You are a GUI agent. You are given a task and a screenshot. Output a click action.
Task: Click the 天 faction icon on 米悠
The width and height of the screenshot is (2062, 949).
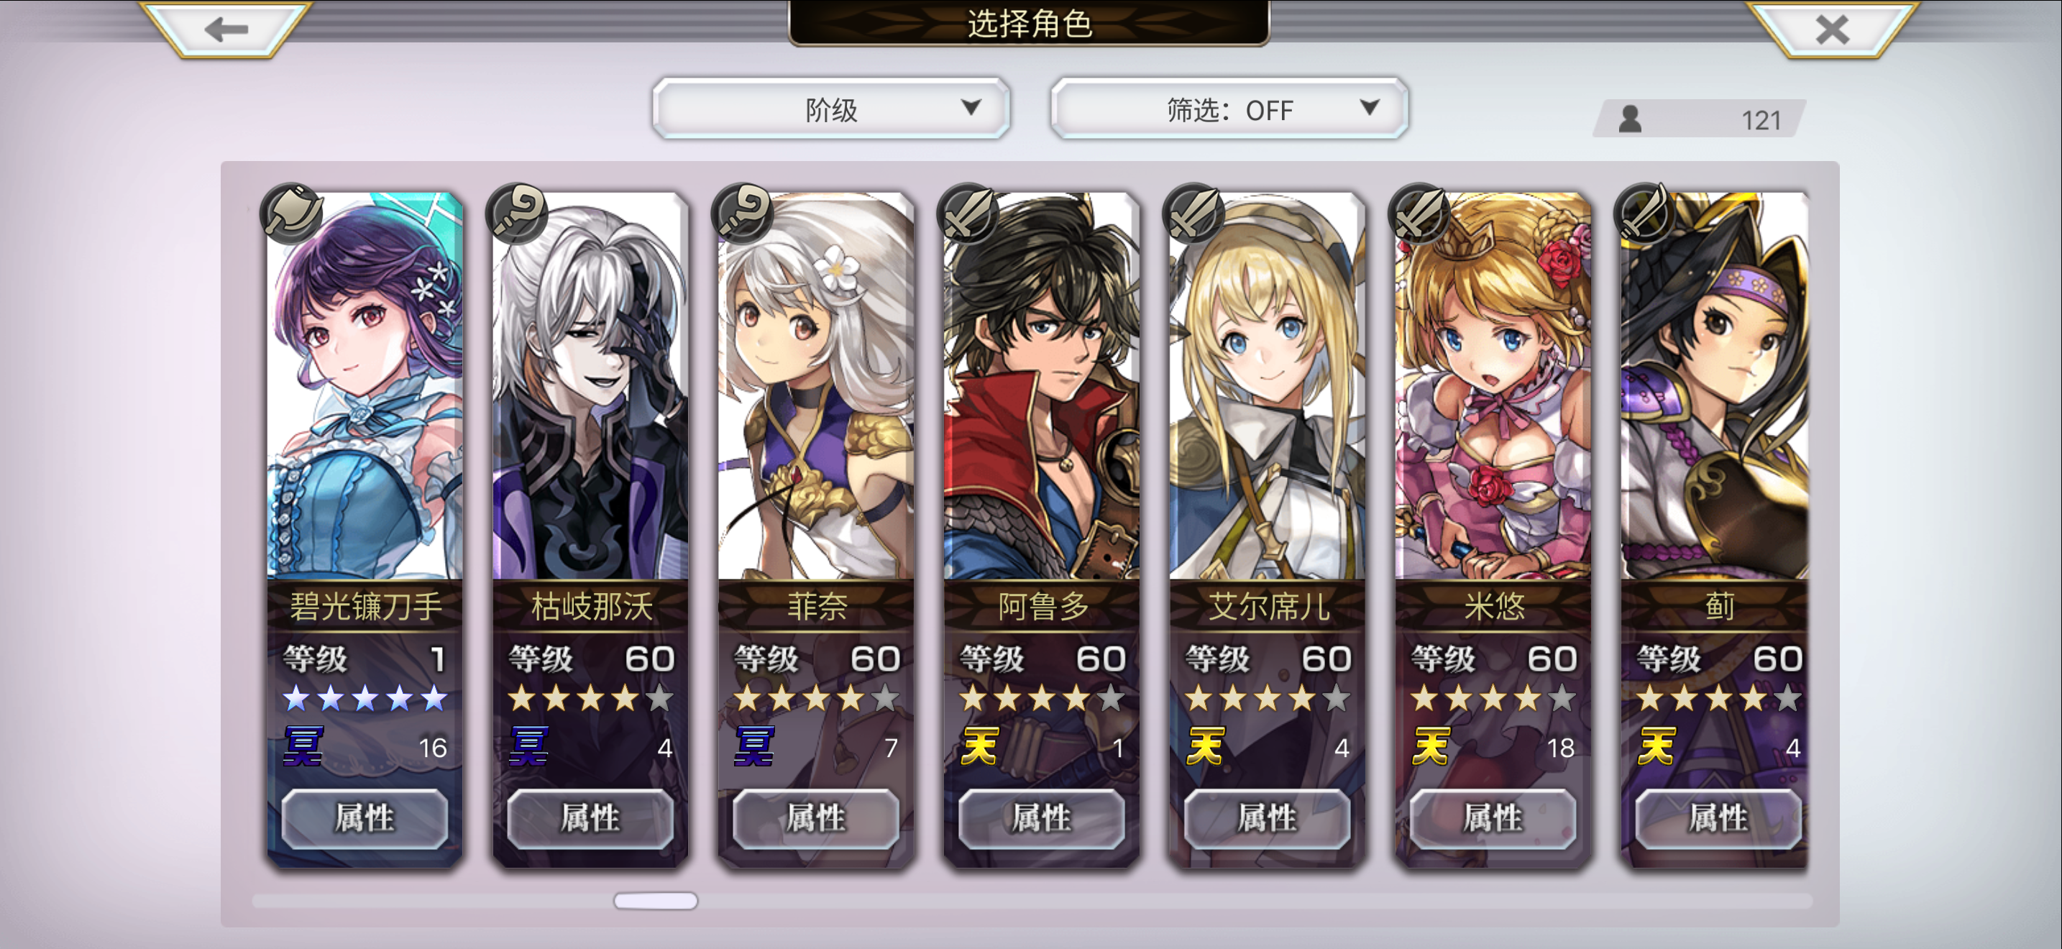[1431, 746]
